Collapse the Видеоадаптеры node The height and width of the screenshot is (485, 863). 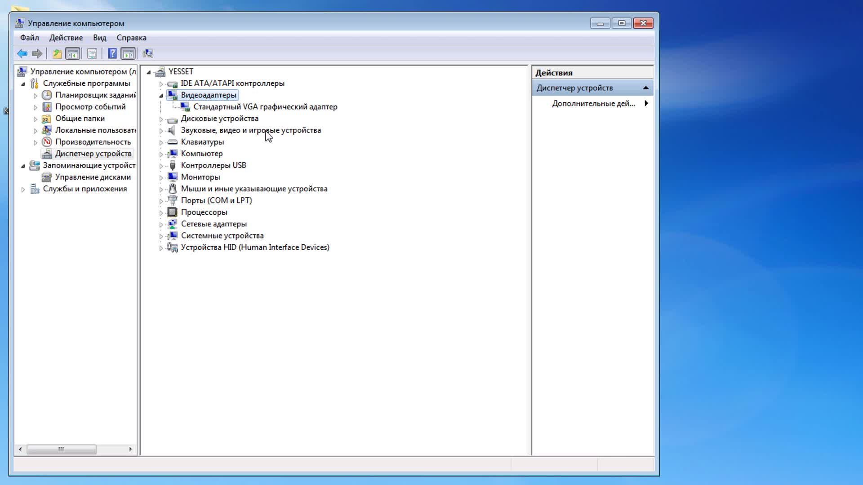pyautogui.click(x=161, y=96)
